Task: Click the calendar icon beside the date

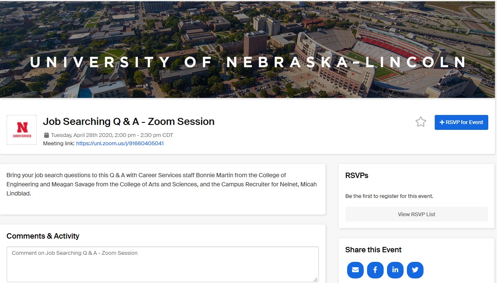Action: point(47,135)
